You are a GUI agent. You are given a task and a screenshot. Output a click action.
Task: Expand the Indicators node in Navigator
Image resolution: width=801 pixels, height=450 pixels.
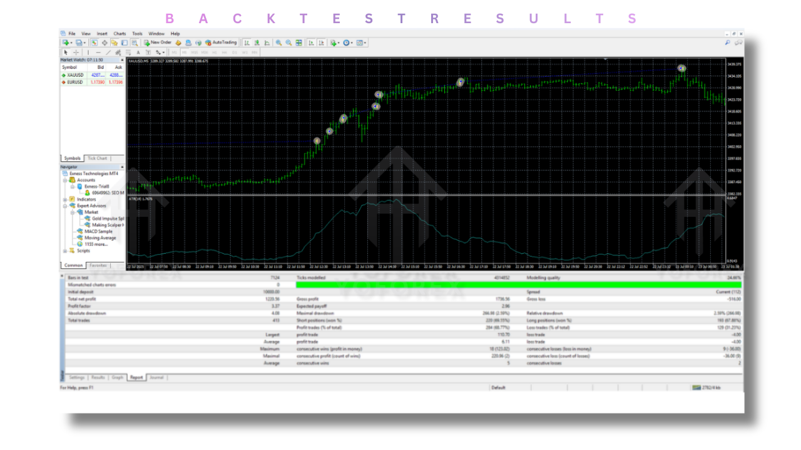click(64, 199)
